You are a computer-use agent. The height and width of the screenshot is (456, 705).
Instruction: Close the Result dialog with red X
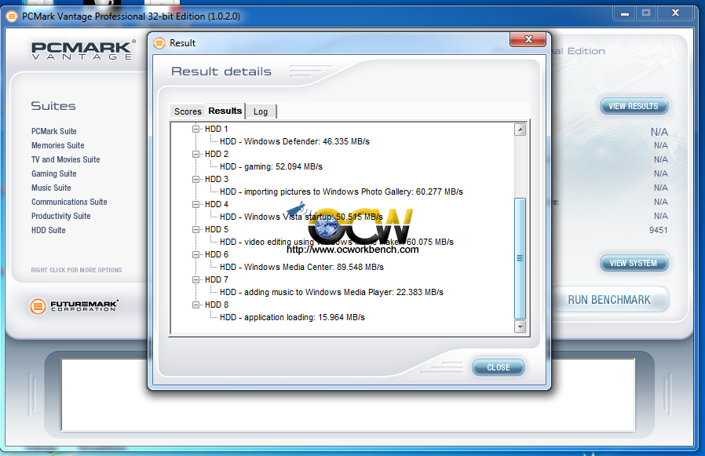528,39
